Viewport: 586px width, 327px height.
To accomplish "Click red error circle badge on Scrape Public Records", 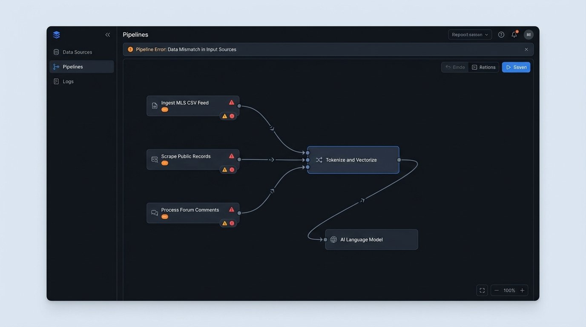I will click(x=232, y=169).
